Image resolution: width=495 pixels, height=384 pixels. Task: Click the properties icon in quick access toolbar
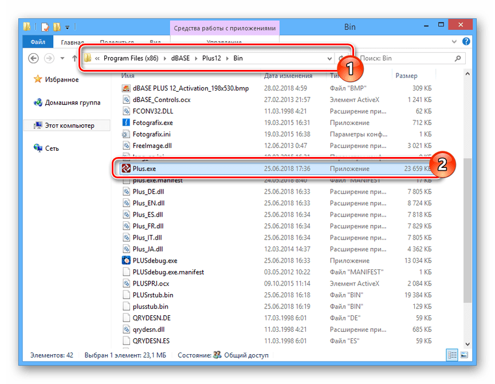[x=45, y=27]
